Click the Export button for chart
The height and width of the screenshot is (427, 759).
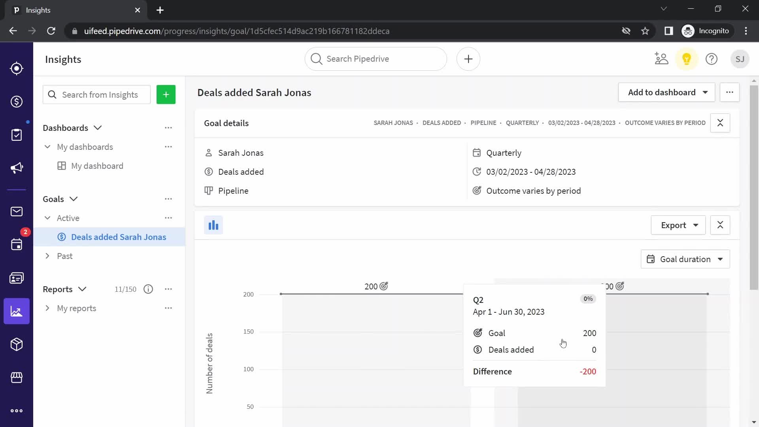point(678,225)
